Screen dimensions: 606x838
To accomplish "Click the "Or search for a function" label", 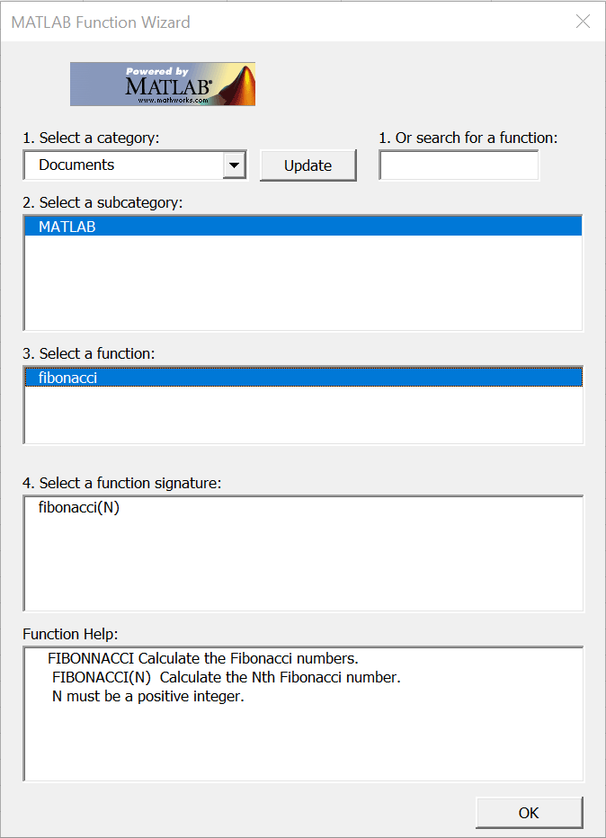I will pyautogui.click(x=468, y=138).
